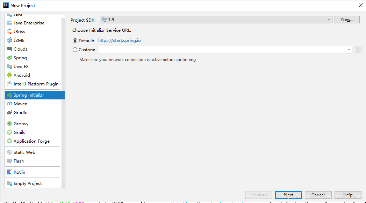Click the Groovy G icon
366x203 pixels.
point(9,123)
